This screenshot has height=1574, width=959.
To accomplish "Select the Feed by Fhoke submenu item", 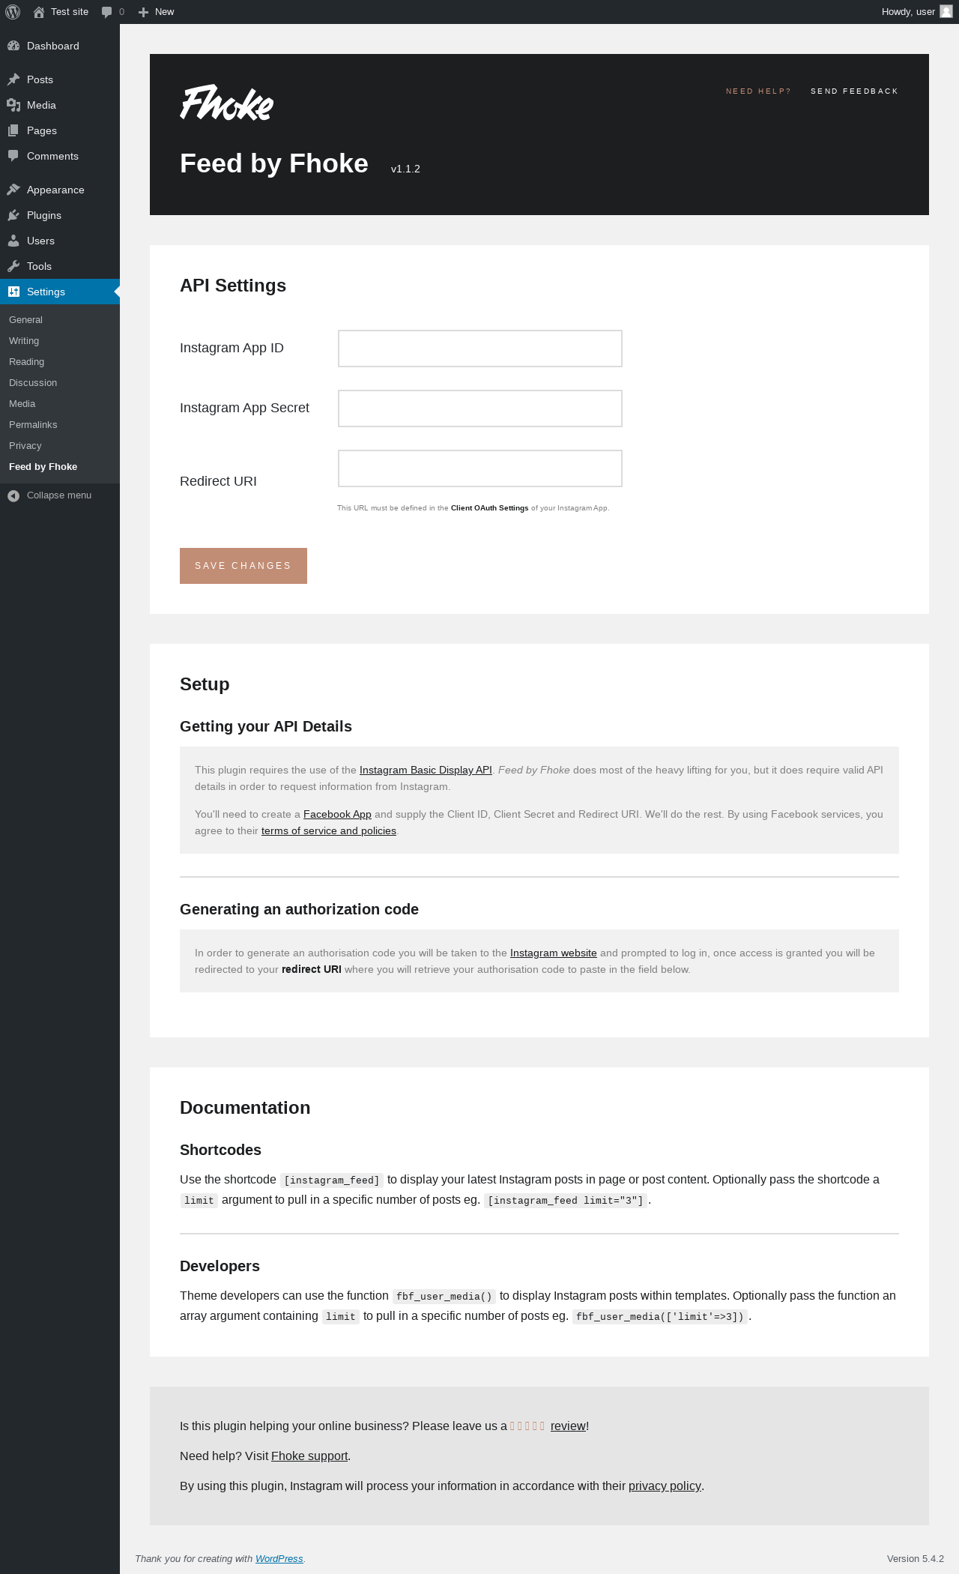I will pyautogui.click(x=43, y=467).
